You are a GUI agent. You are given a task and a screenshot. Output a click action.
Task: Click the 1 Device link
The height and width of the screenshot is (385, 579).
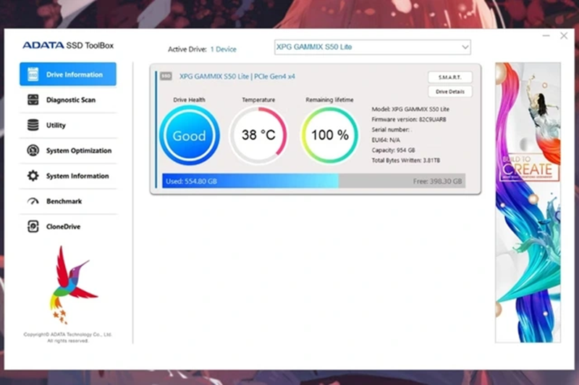pyautogui.click(x=223, y=49)
